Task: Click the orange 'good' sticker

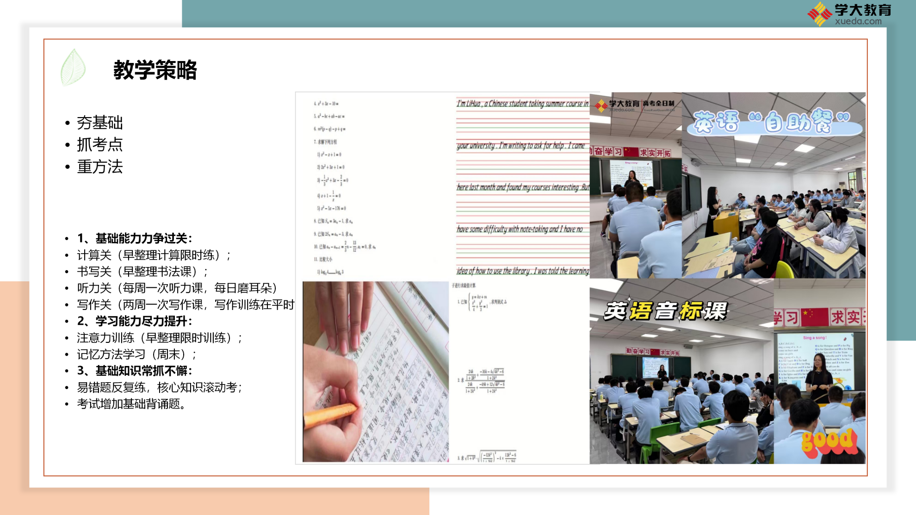Action: click(829, 442)
